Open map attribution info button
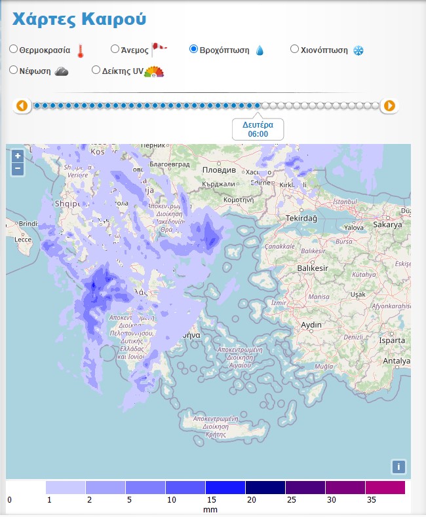 [x=398, y=467]
